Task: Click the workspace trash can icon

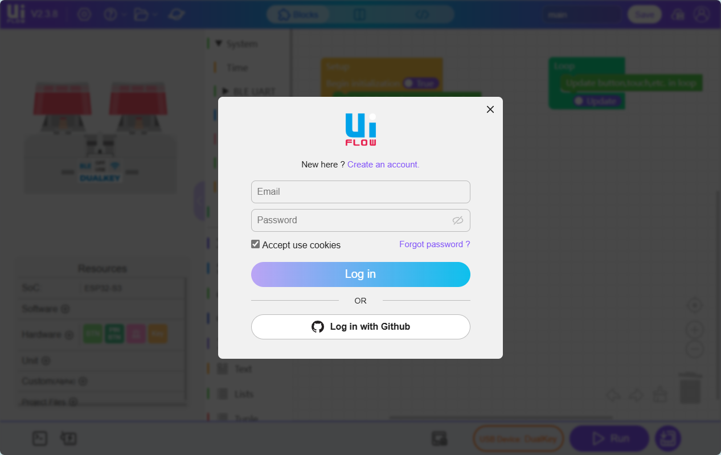Action: 690,388
